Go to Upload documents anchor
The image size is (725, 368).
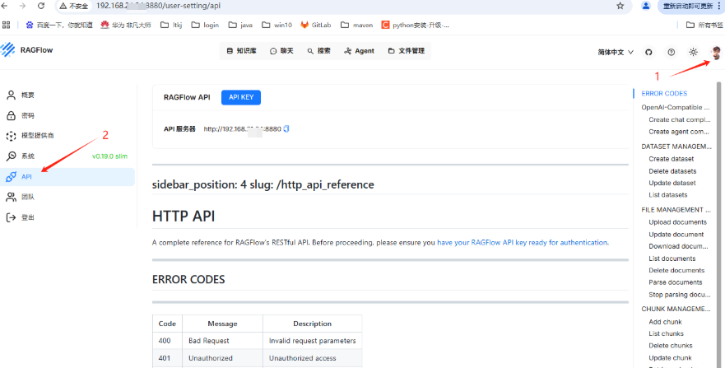[x=677, y=222]
